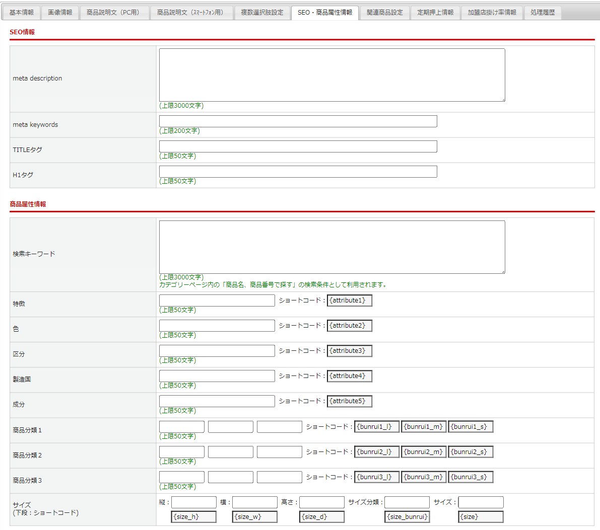Image resolution: width=600 pixels, height=530 pixels.
Task: Open the 基本情報 tab
Action: (x=21, y=13)
